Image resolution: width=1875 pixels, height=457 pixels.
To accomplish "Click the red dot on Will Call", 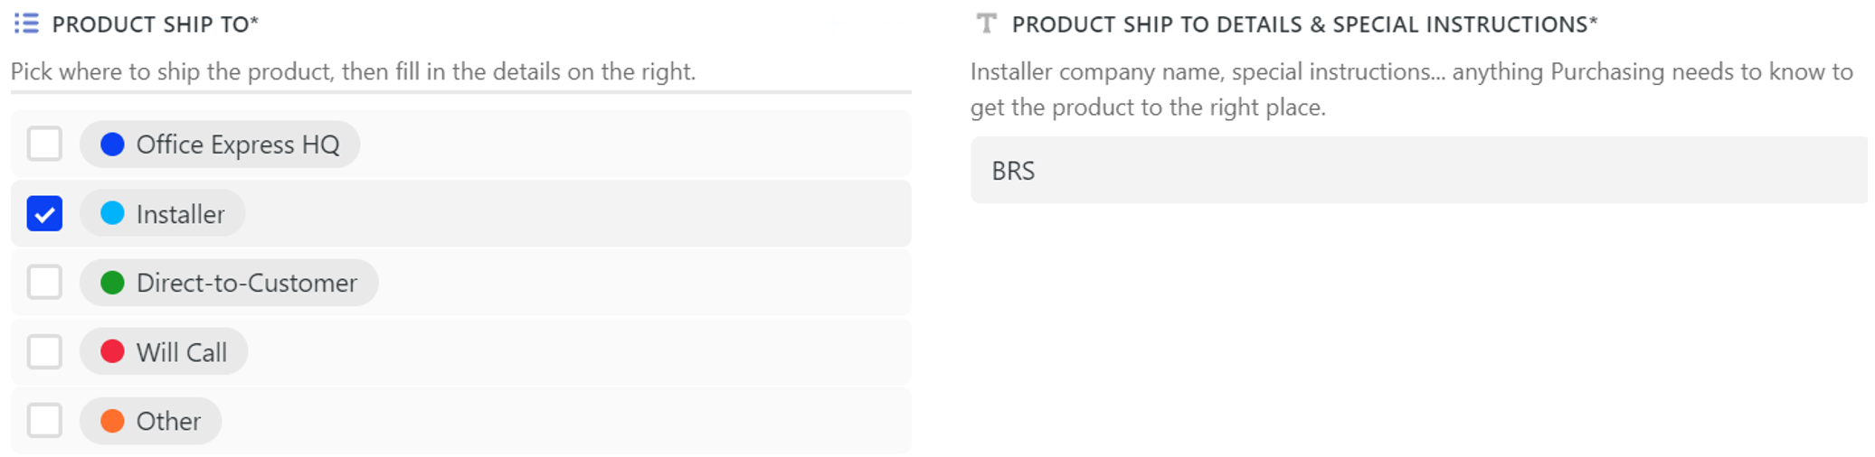I will click(x=112, y=351).
